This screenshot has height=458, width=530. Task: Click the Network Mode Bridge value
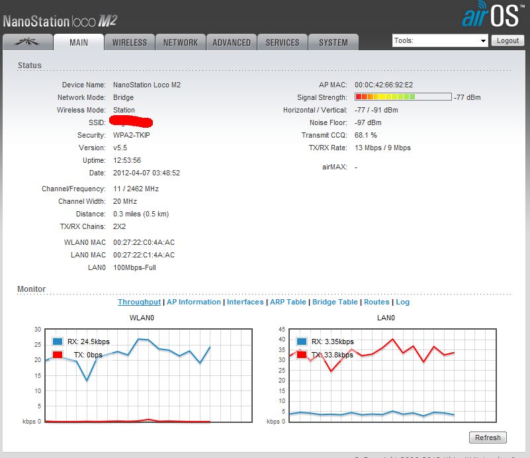[x=123, y=97]
